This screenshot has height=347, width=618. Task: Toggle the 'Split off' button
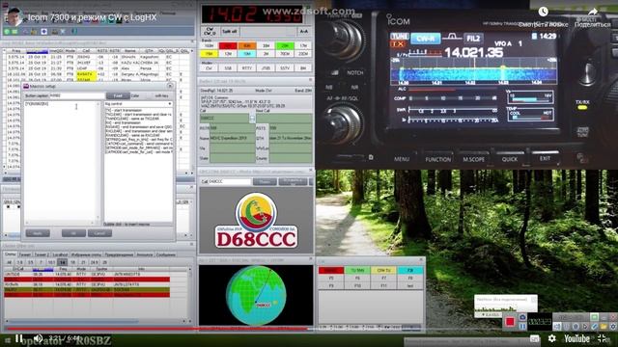230,31
